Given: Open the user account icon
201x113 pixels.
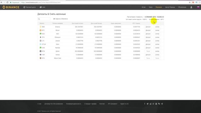Looking at the screenshot, I should (191, 7).
